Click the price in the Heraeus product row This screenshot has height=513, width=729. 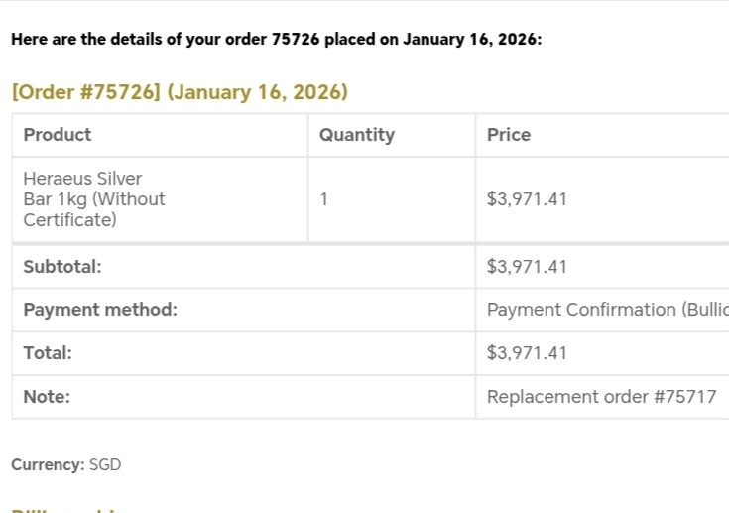coord(527,199)
